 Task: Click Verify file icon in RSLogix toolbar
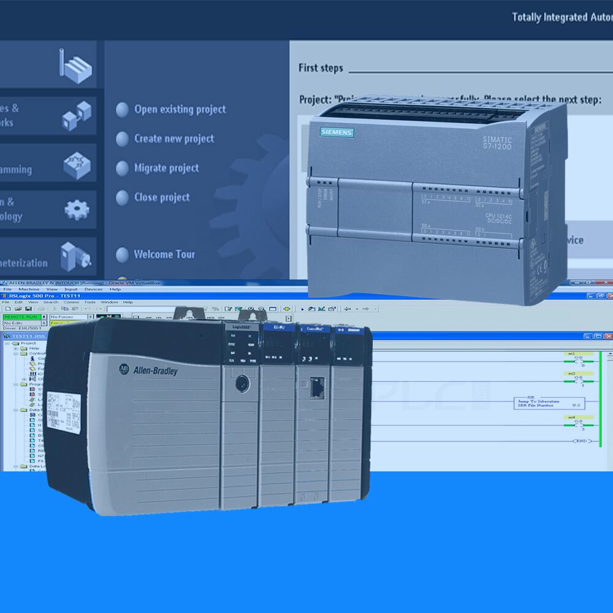click(x=228, y=309)
